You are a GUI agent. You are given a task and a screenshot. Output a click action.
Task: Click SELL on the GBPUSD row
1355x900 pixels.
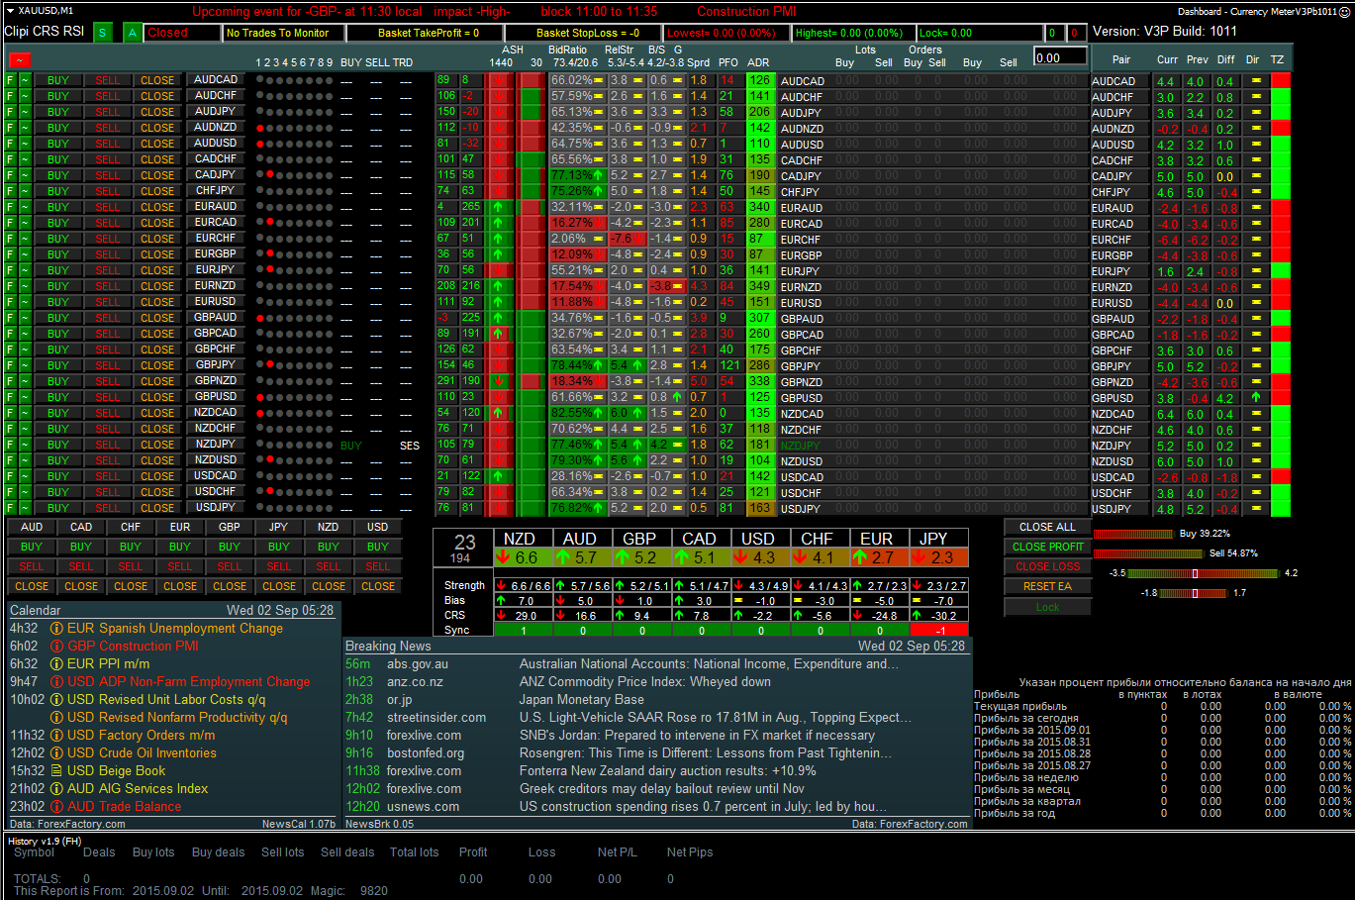pos(108,397)
